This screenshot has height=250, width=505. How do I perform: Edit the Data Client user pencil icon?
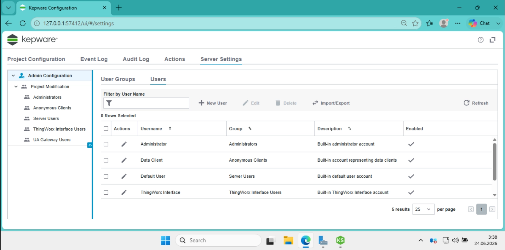[124, 160]
